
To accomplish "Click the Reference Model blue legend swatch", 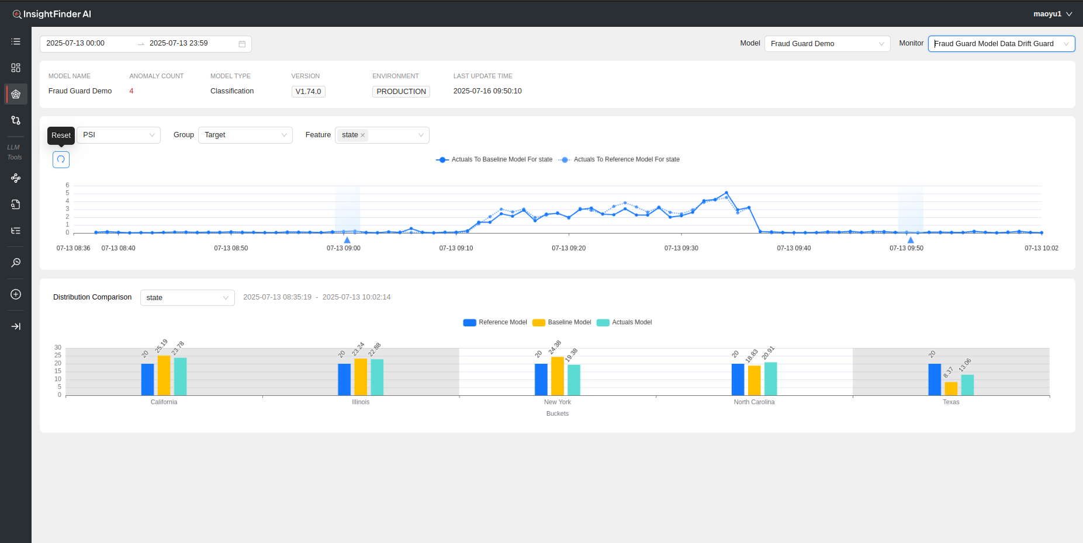I will click(x=469, y=322).
